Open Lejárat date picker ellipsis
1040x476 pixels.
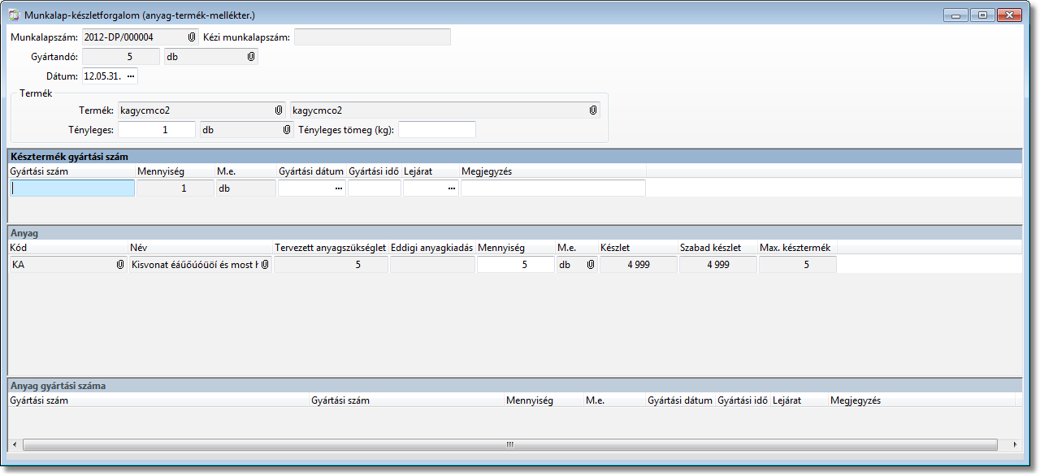[x=451, y=188]
